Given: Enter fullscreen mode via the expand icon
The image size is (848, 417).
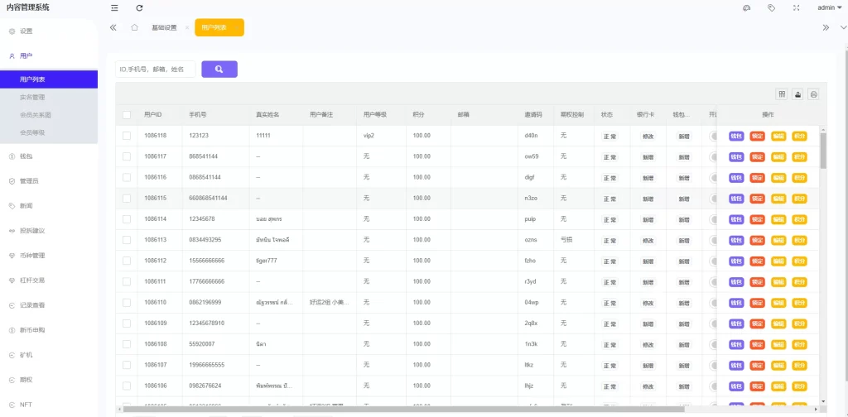Looking at the screenshot, I should (796, 7).
